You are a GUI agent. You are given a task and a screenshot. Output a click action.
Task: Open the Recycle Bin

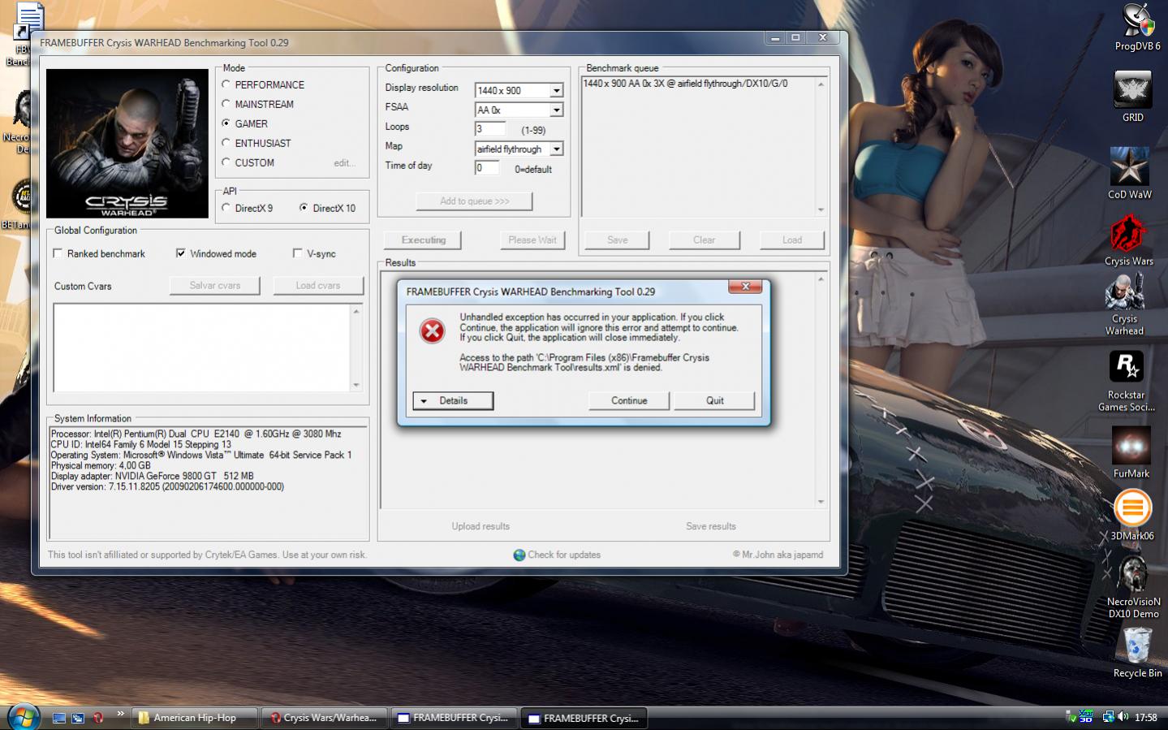(1136, 653)
